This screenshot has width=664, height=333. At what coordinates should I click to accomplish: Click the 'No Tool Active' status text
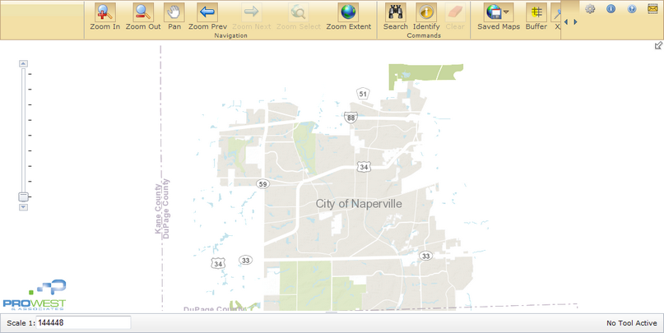coord(631,323)
